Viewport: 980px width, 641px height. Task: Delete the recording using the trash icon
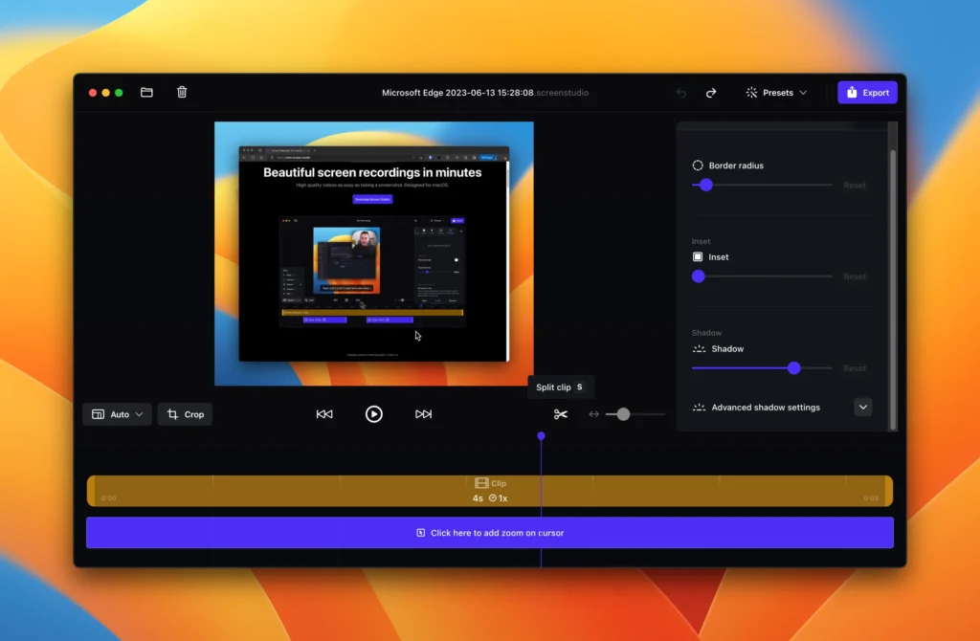[x=181, y=92]
